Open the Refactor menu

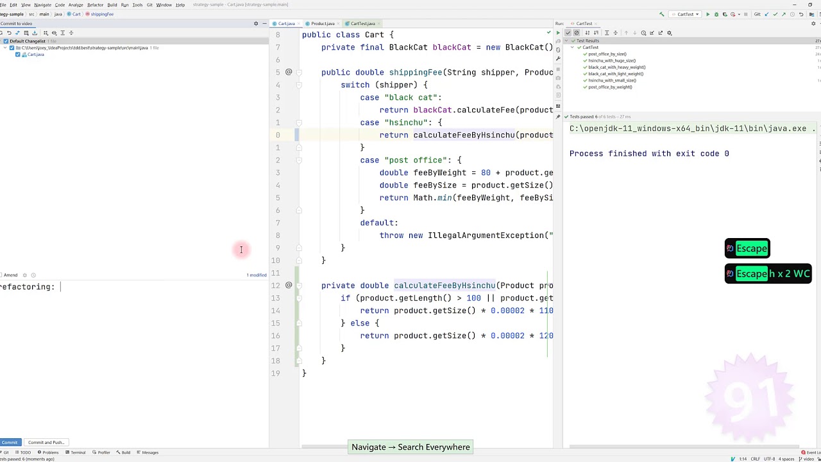(x=95, y=4)
